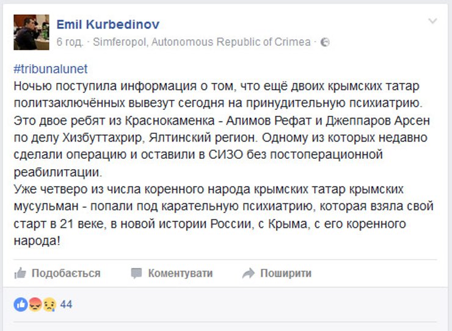Click the thumbs-up icon beside Подобається

[x=20, y=273]
